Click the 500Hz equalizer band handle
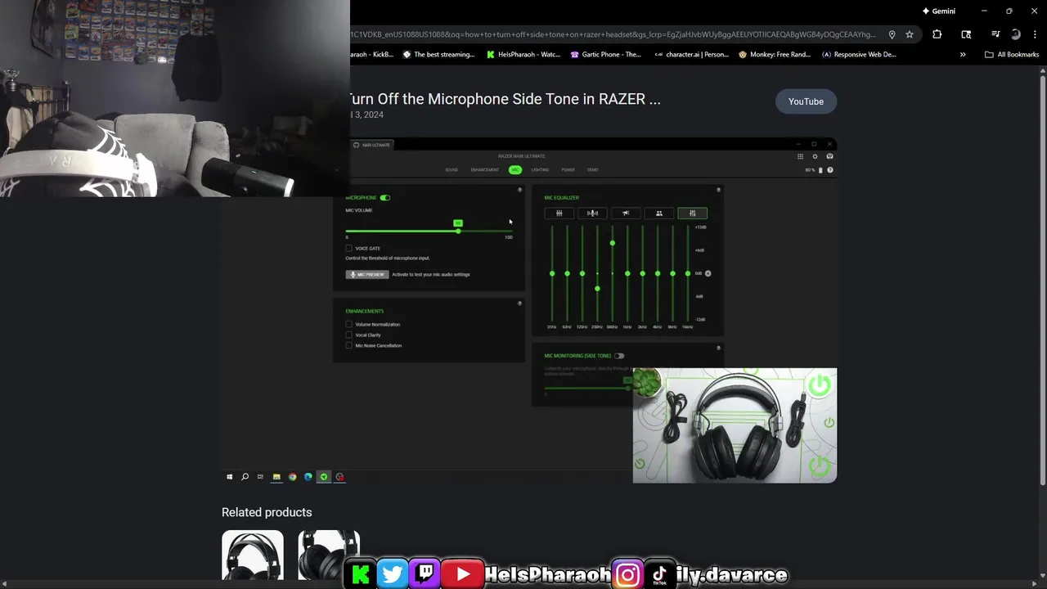The width and height of the screenshot is (1047, 589). click(612, 243)
